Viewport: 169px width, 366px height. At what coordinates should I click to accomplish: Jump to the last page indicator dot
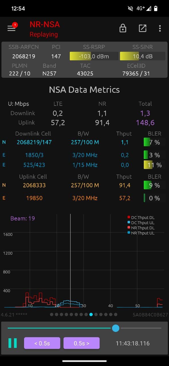point(116,315)
